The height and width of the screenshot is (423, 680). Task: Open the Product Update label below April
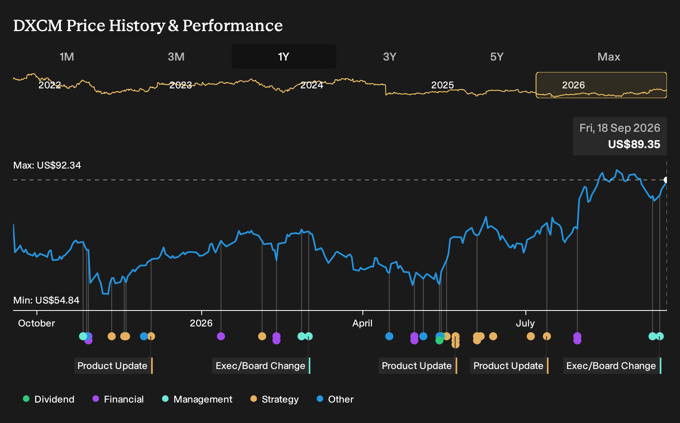tap(418, 366)
